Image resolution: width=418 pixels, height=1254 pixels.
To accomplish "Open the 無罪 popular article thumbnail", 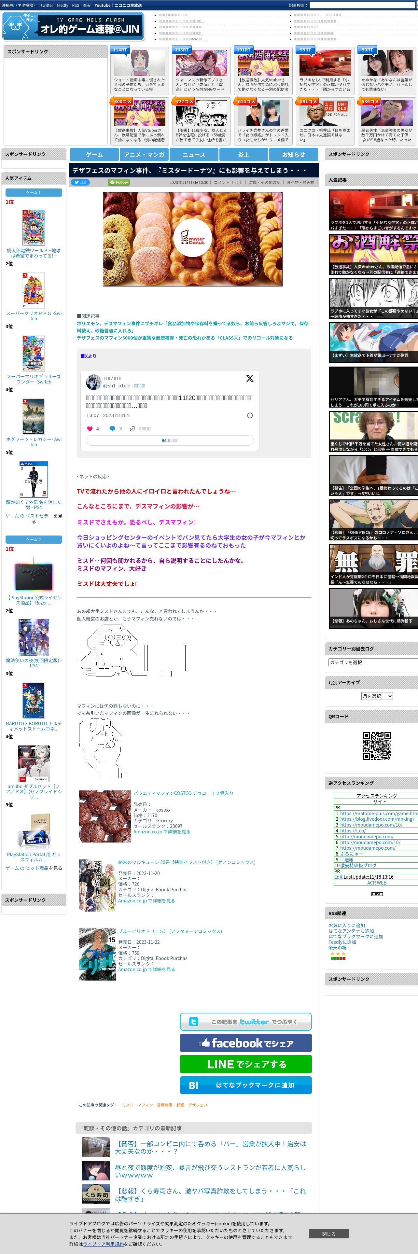I will 373,564.
